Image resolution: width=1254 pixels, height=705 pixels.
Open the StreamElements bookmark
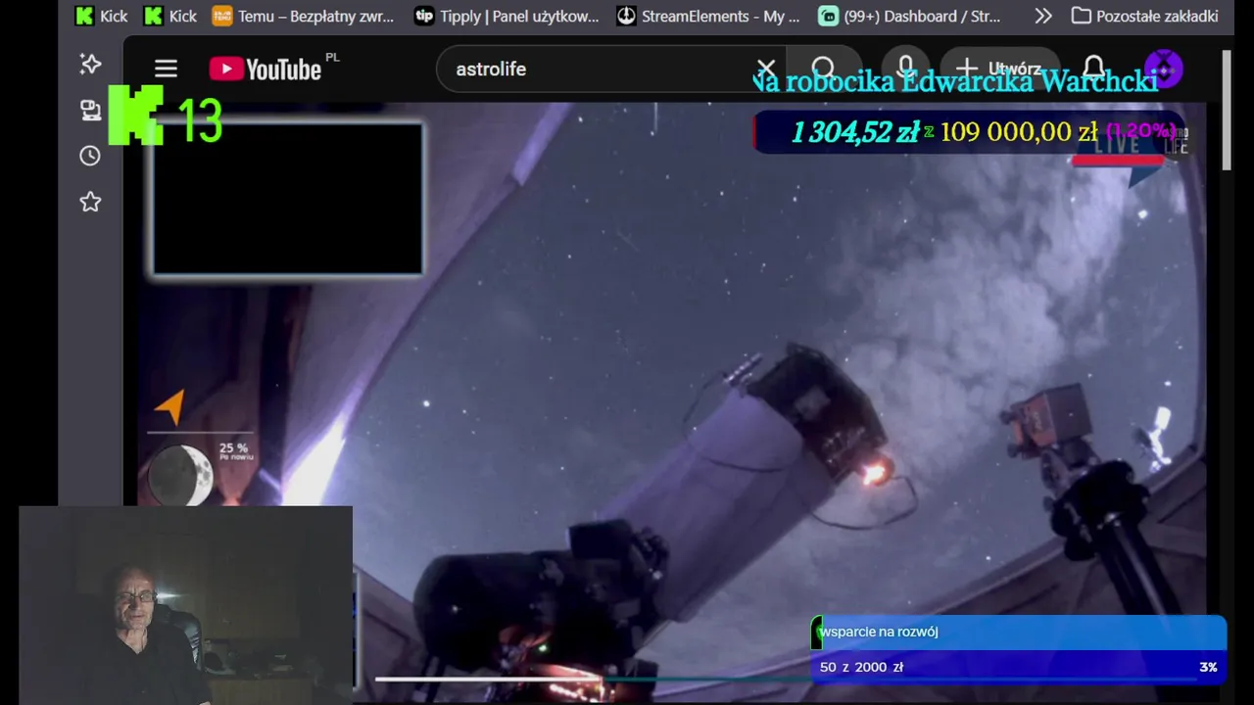pyautogui.click(x=708, y=16)
